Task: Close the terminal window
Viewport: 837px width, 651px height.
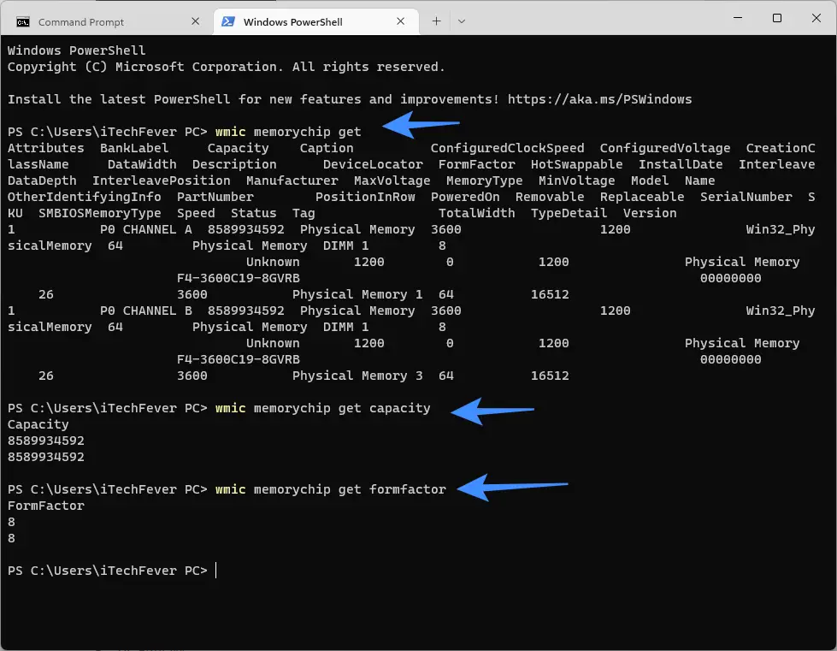Action: click(x=816, y=18)
